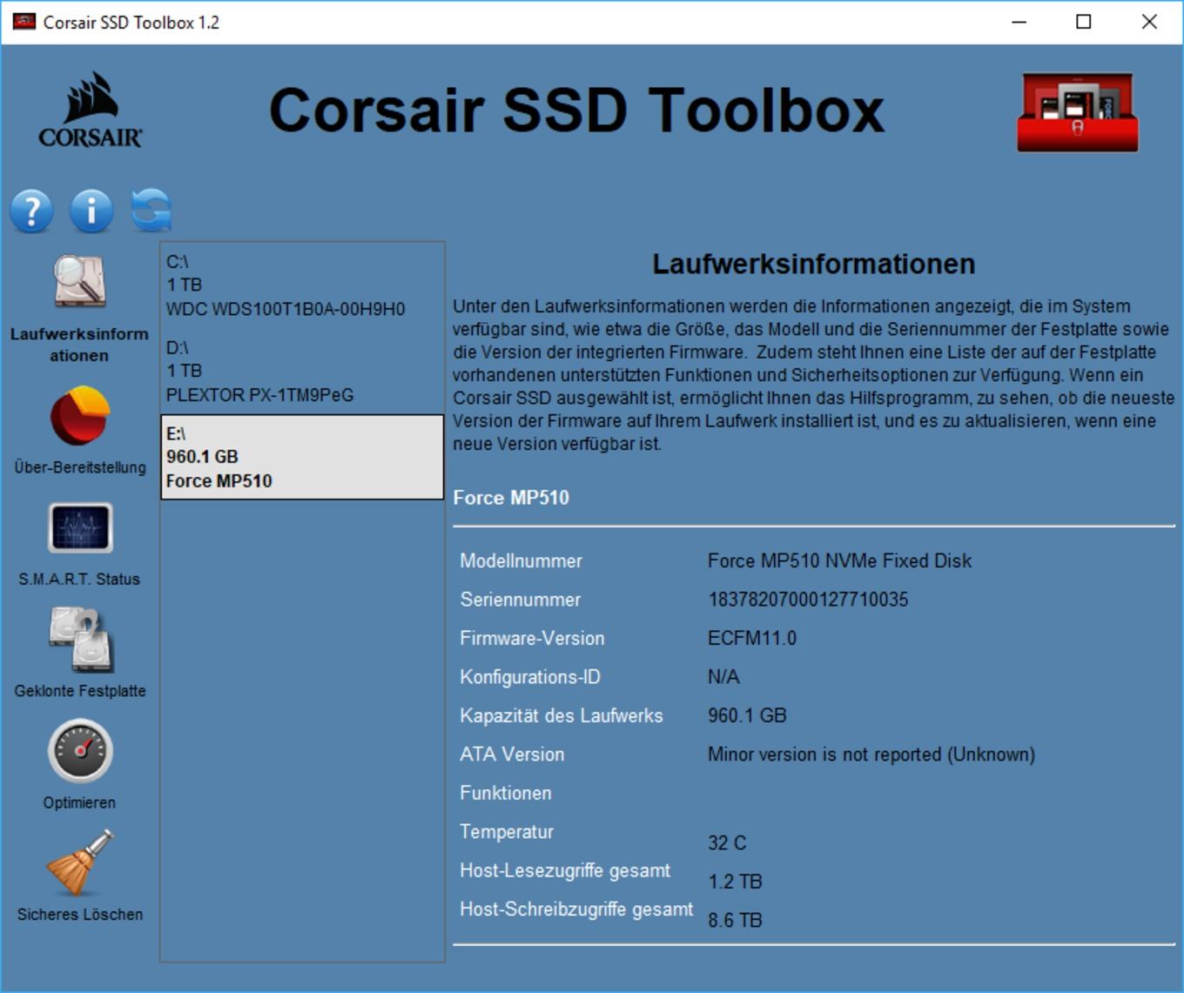This screenshot has height=993, width=1184.
Task: Click firmware value ECFM11.0
Action: [752, 638]
